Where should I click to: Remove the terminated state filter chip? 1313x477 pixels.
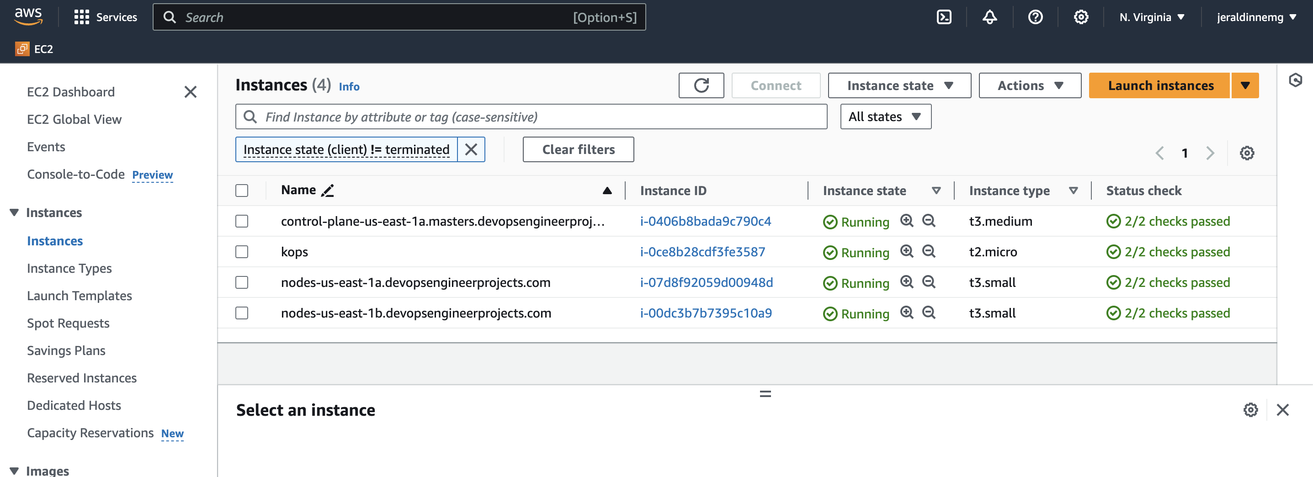(471, 149)
